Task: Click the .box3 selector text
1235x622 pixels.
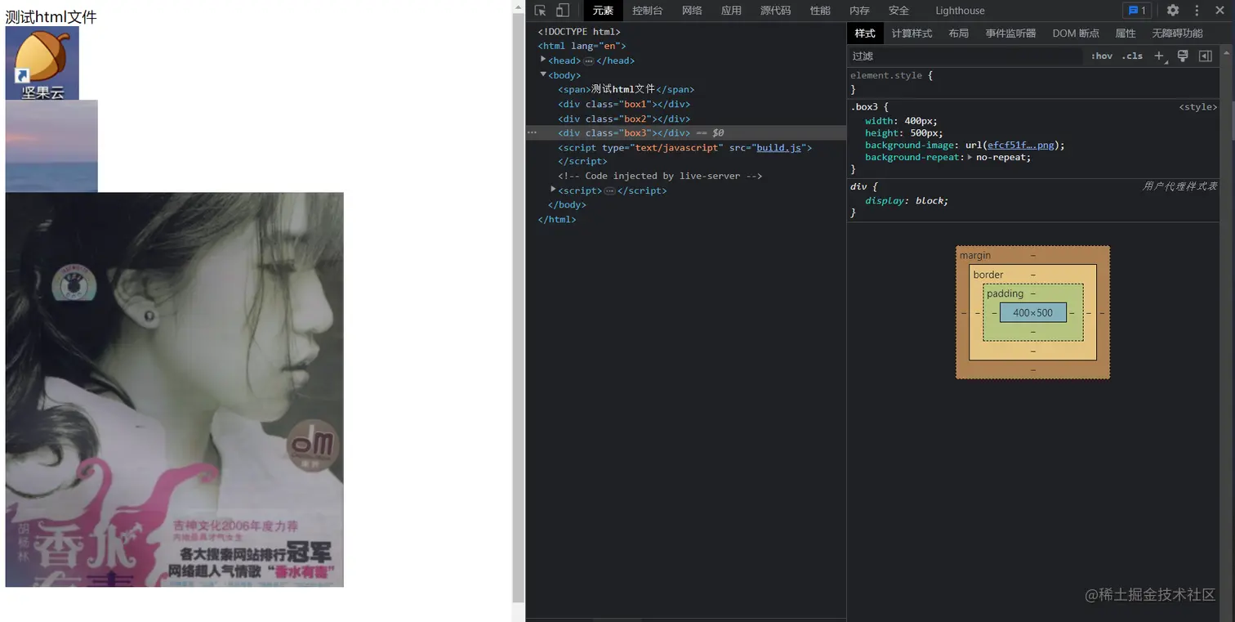Action: click(x=867, y=107)
